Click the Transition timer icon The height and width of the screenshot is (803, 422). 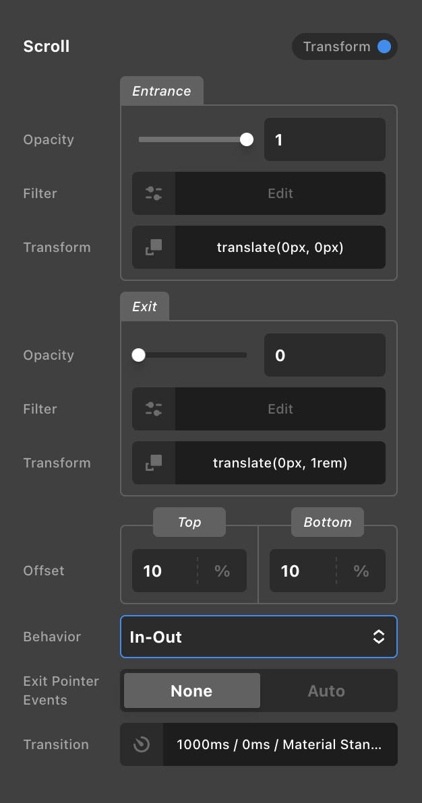pyautogui.click(x=142, y=744)
